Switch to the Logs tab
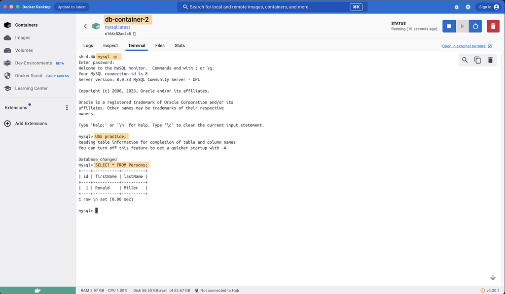This screenshot has width=505, height=294. click(x=88, y=45)
